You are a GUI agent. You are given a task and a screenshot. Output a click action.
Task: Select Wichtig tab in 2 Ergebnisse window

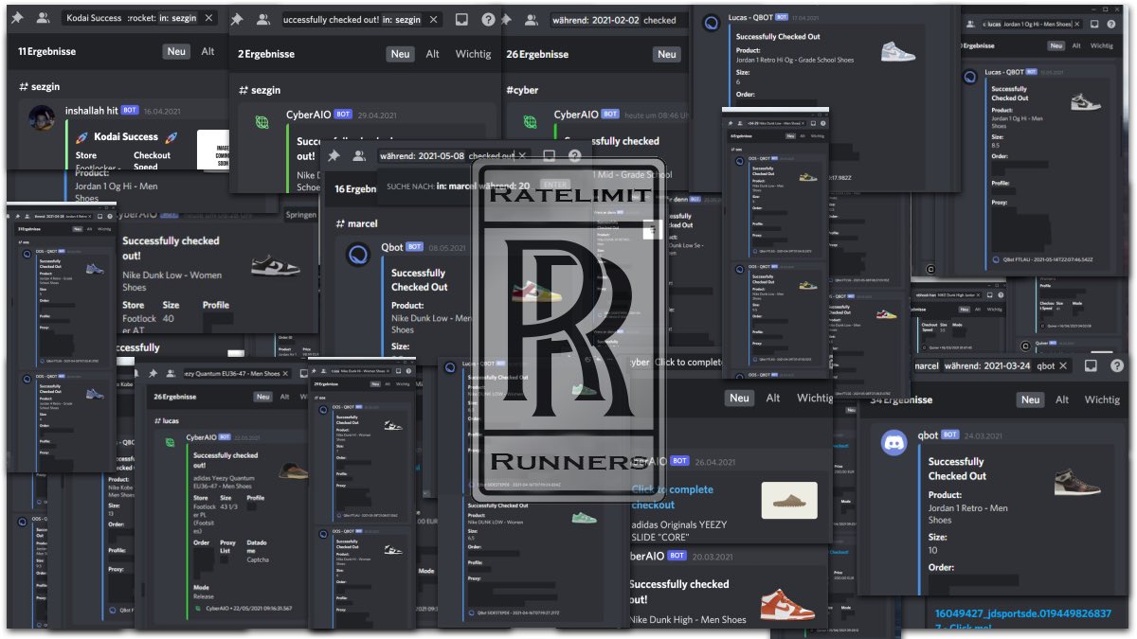473,54
